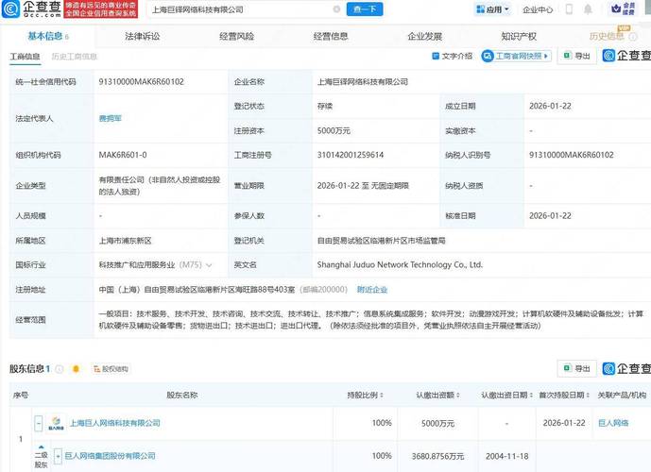The height and width of the screenshot is (472, 651).
Task: Open the 应用 apps grid menu
Action: 489,9
